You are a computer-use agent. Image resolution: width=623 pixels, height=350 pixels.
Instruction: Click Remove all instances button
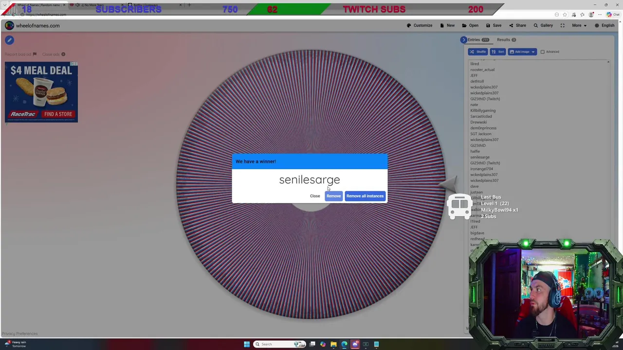coord(365,196)
